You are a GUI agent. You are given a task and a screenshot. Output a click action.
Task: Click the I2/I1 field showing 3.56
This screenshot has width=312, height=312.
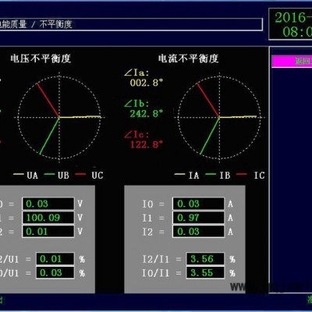pos(205,259)
